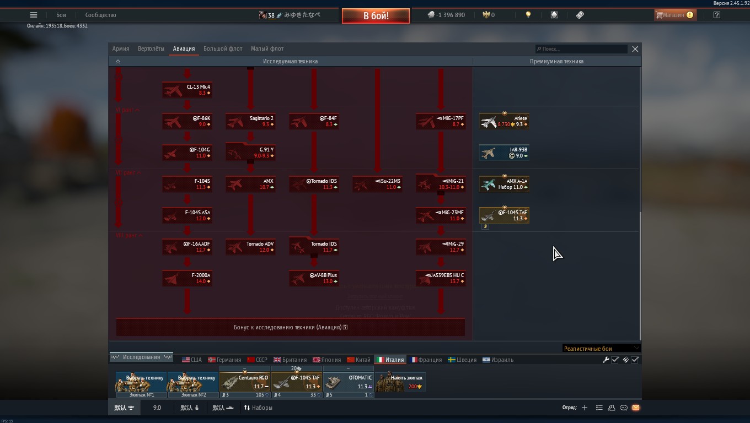This screenshot has width=750, height=423.
Task: Select the Франция nation tab
Action: point(426,360)
